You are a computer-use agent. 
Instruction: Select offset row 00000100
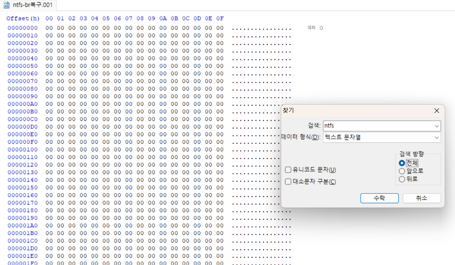click(23, 149)
